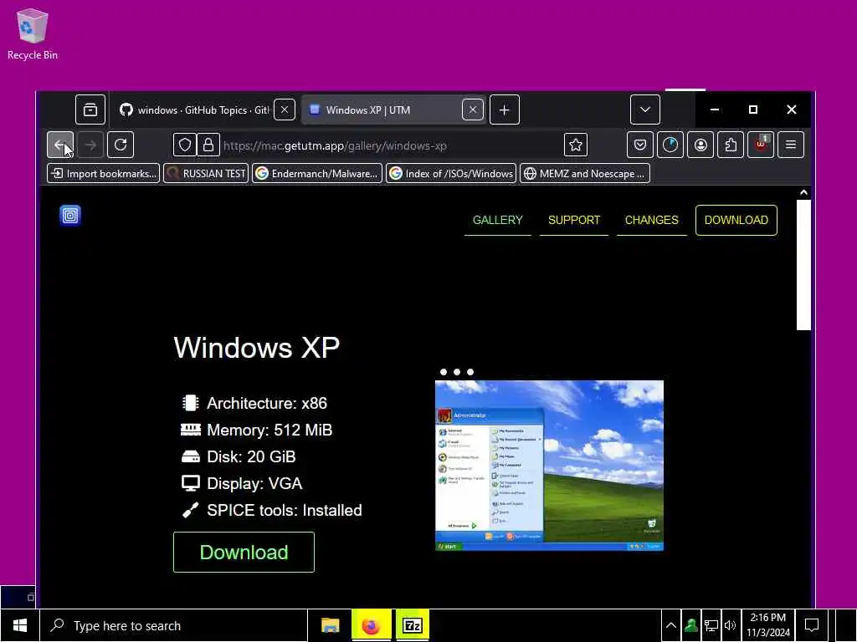
Task: Click the green Download button for Windows XP
Action: (244, 552)
